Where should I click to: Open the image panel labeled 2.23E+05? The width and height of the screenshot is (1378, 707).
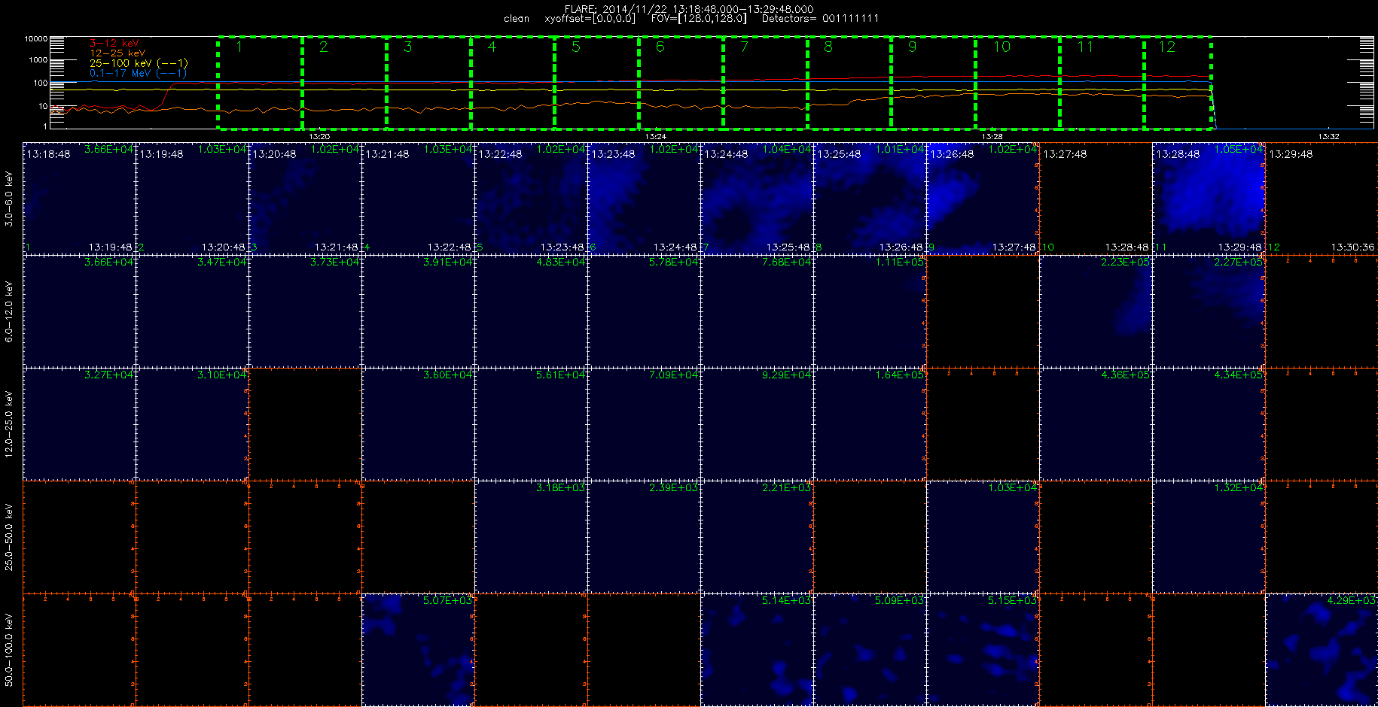1096,311
